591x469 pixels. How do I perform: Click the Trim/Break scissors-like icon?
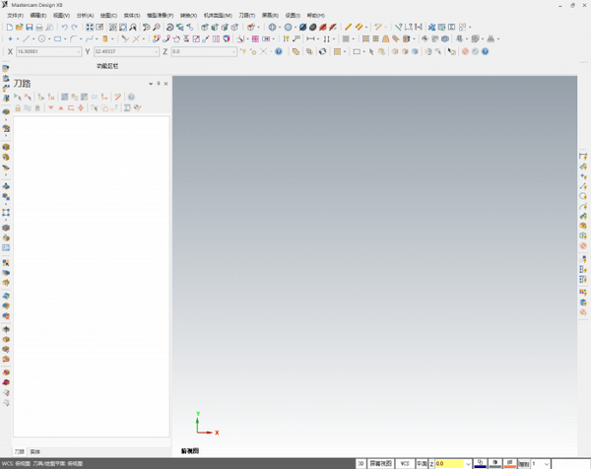click(125, 38)
